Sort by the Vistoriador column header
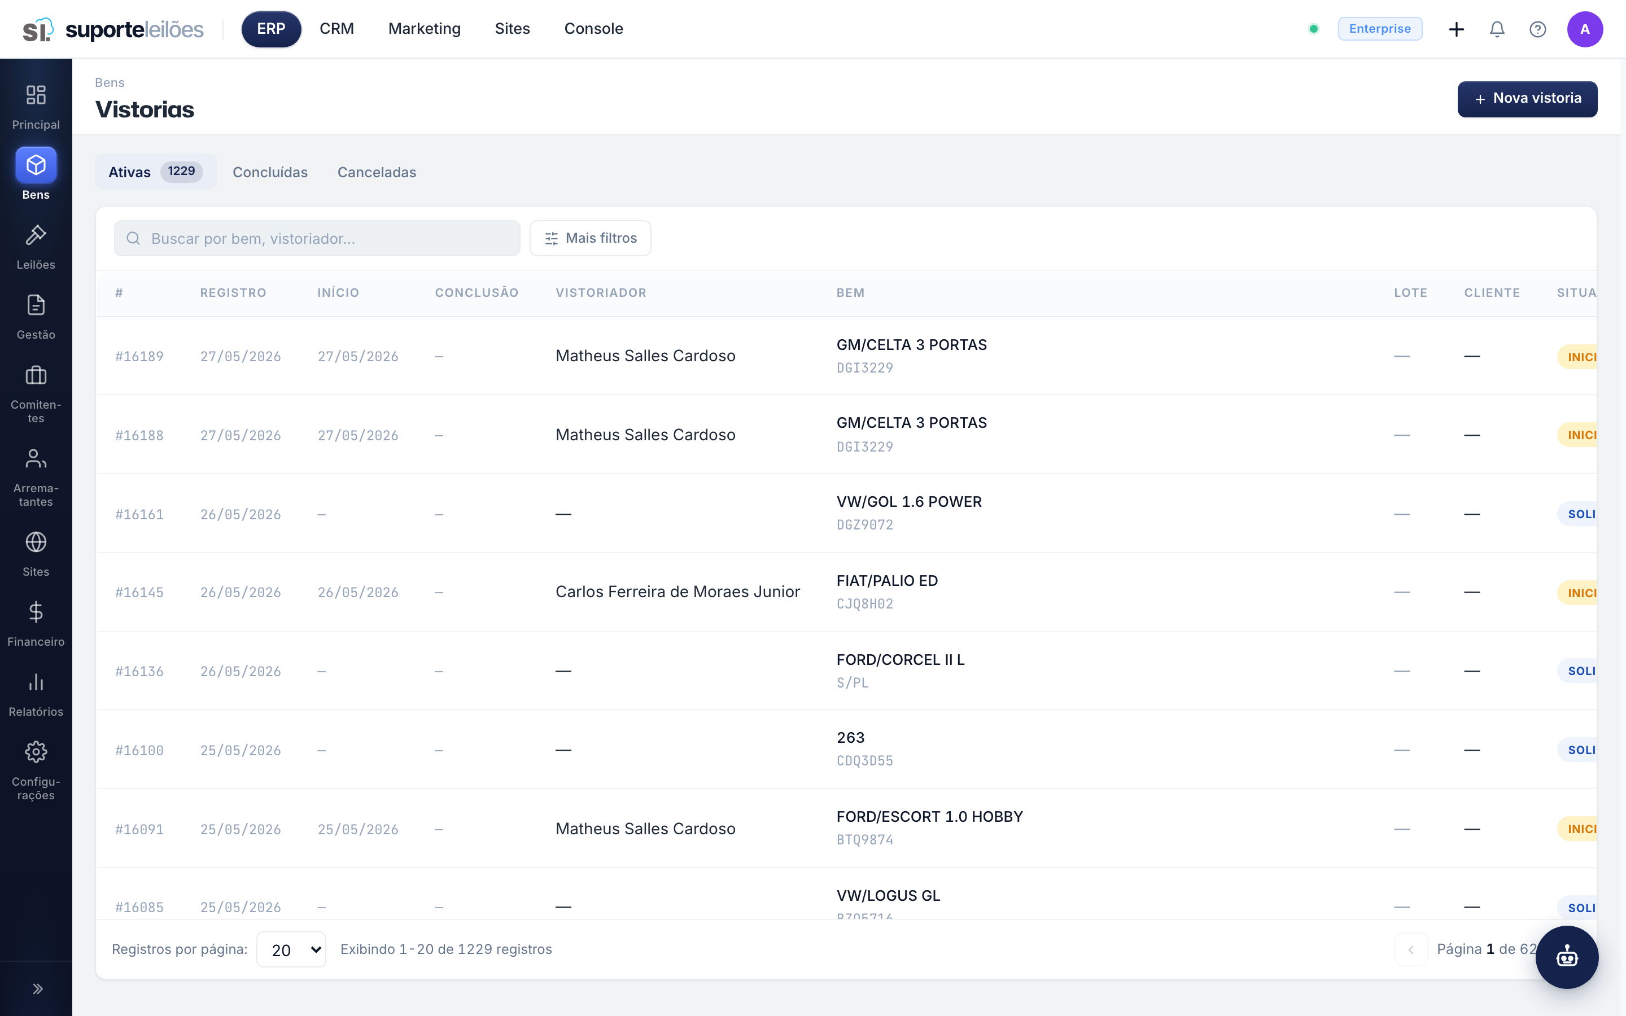1626x1016 pixels. (601, 292)
